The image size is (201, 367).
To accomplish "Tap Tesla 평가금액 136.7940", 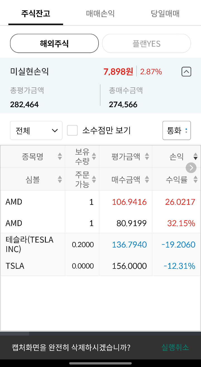I will pyautogui.click(x=129, y=244).
